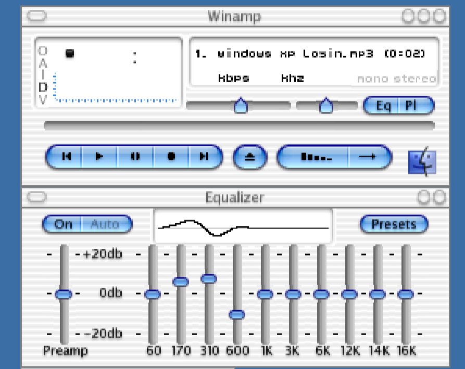This screenshot has height=369, width=465.
Task: Click the Eject open file button
Action: [250, 157]
